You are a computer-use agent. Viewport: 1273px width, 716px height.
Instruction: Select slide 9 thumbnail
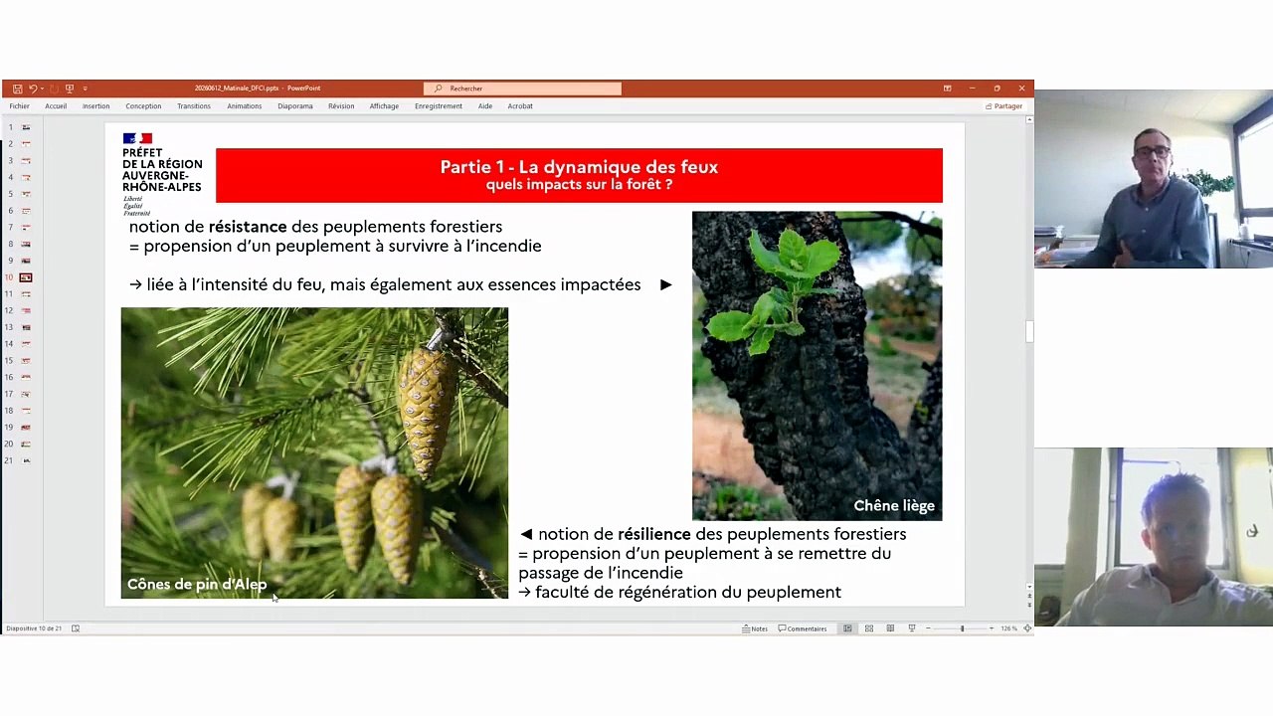[26, 261]
